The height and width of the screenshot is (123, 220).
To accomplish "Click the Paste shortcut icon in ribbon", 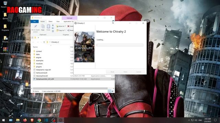I will tap(53, 31).
